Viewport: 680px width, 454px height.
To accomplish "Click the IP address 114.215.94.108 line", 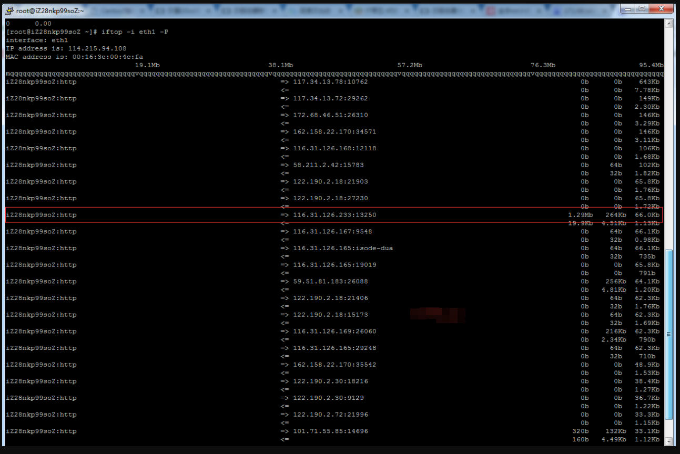I will [66, 48].
